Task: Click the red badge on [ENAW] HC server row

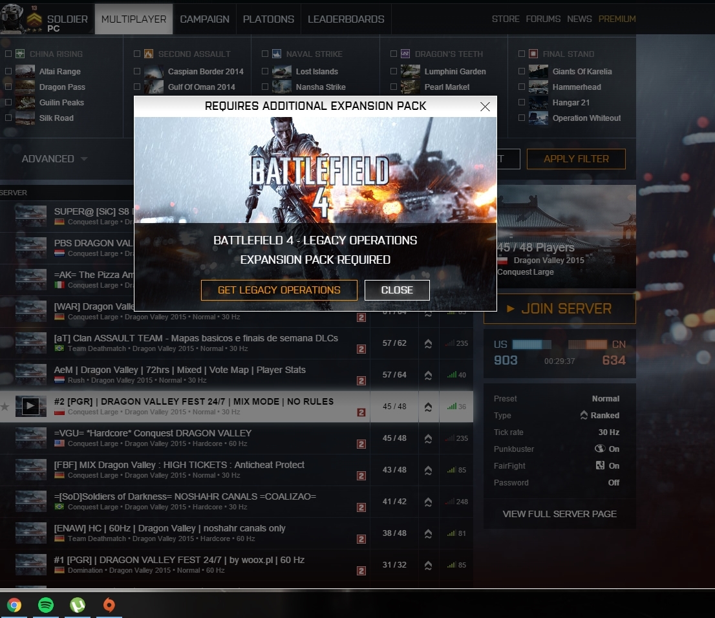Action: (x=361, y=539)
